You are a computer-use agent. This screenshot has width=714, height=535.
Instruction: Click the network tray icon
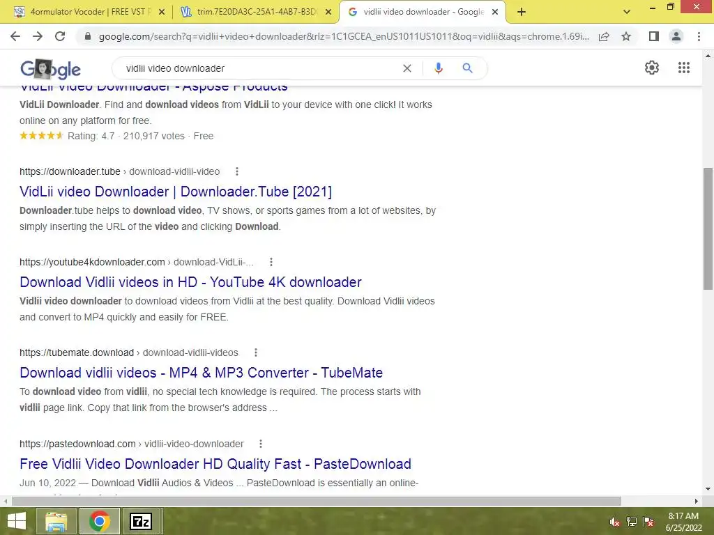(x=632, y=522)
